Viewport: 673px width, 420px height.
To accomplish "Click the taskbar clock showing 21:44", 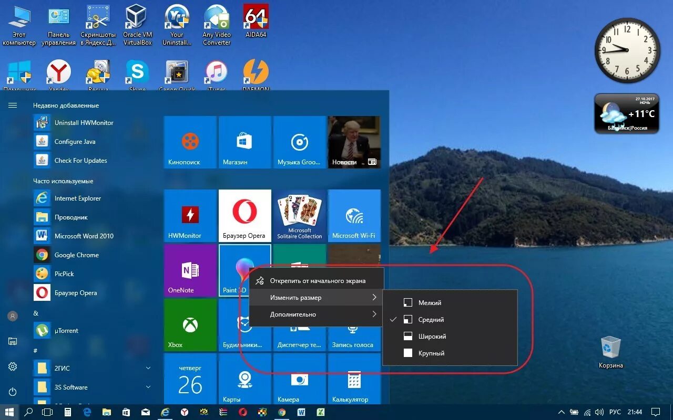I will (635, 412).
